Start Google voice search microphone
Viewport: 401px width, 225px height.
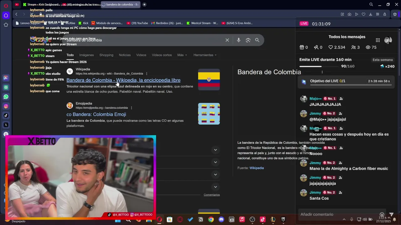[239, 40]
